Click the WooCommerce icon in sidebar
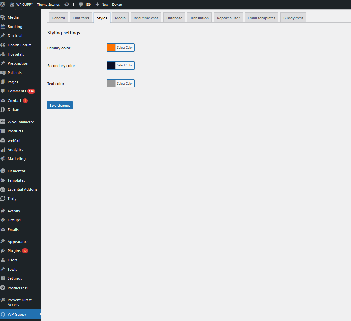The width and height of the screenshot is (351, 321). [x=3, y=122]
